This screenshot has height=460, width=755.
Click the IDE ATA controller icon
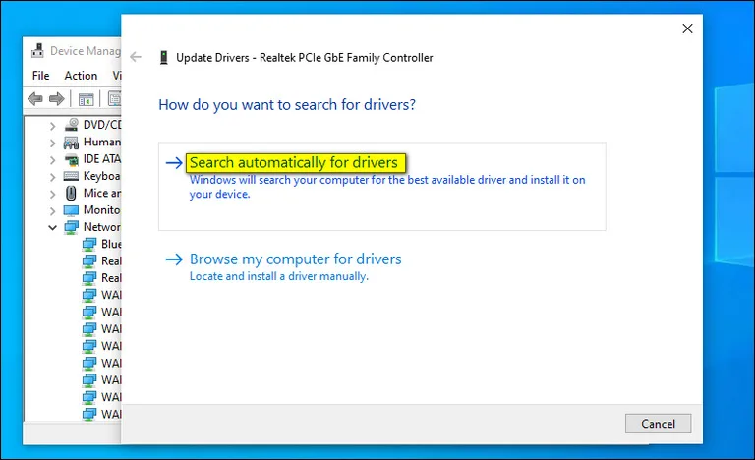pyautogui.click(x=71, y=159)
